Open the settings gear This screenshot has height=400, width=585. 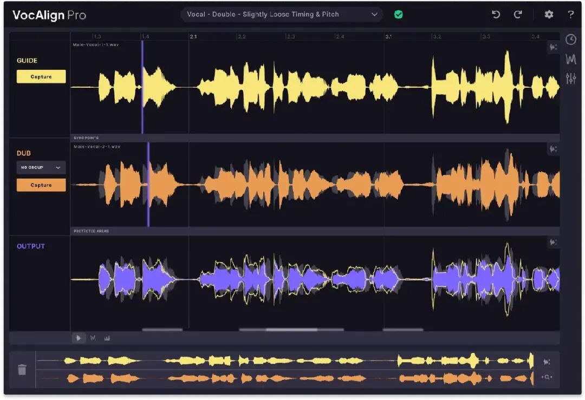[x=548, y=15]
